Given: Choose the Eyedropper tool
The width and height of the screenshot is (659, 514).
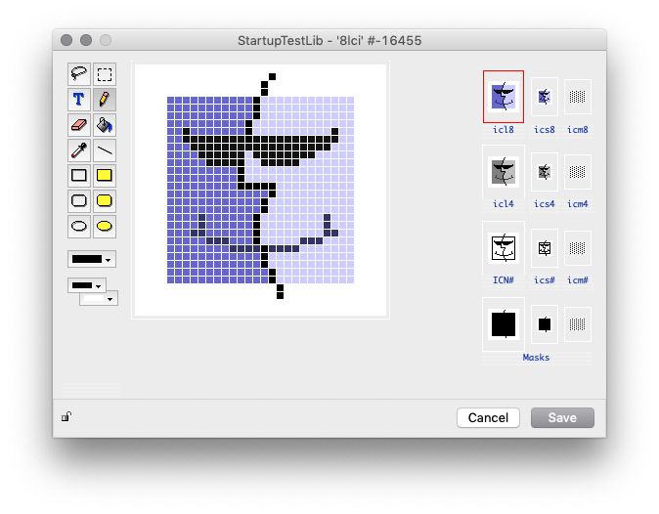Looking at the screenshot, I should click(x=79, y=150).
